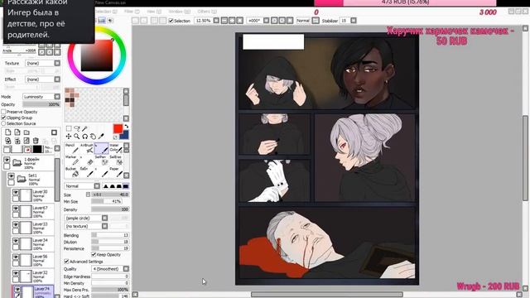530x298 pixels.
Task: Select the SelEras tool
Action: pos(116,160)
